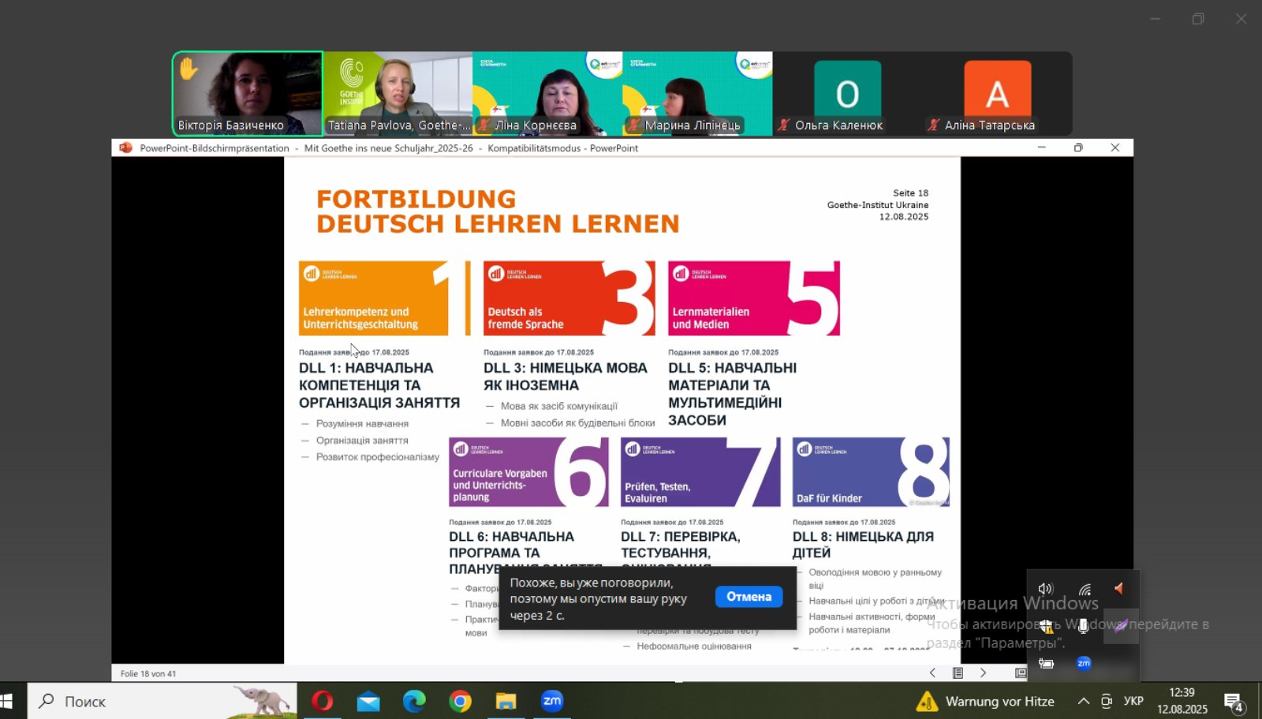1262x719 pixels.
Task: Click muted mic icon of Ліна Корнєєва
Action: [484, 125]
